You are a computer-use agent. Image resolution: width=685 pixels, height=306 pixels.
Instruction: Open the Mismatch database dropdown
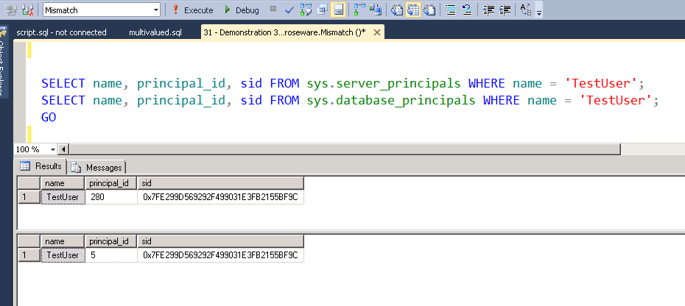[x=155, y=10]
